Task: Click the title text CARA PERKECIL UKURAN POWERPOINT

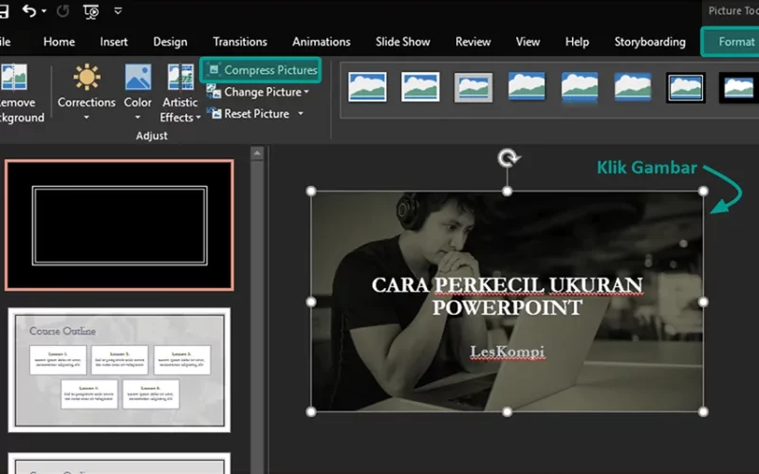Action: click(508, 296)
